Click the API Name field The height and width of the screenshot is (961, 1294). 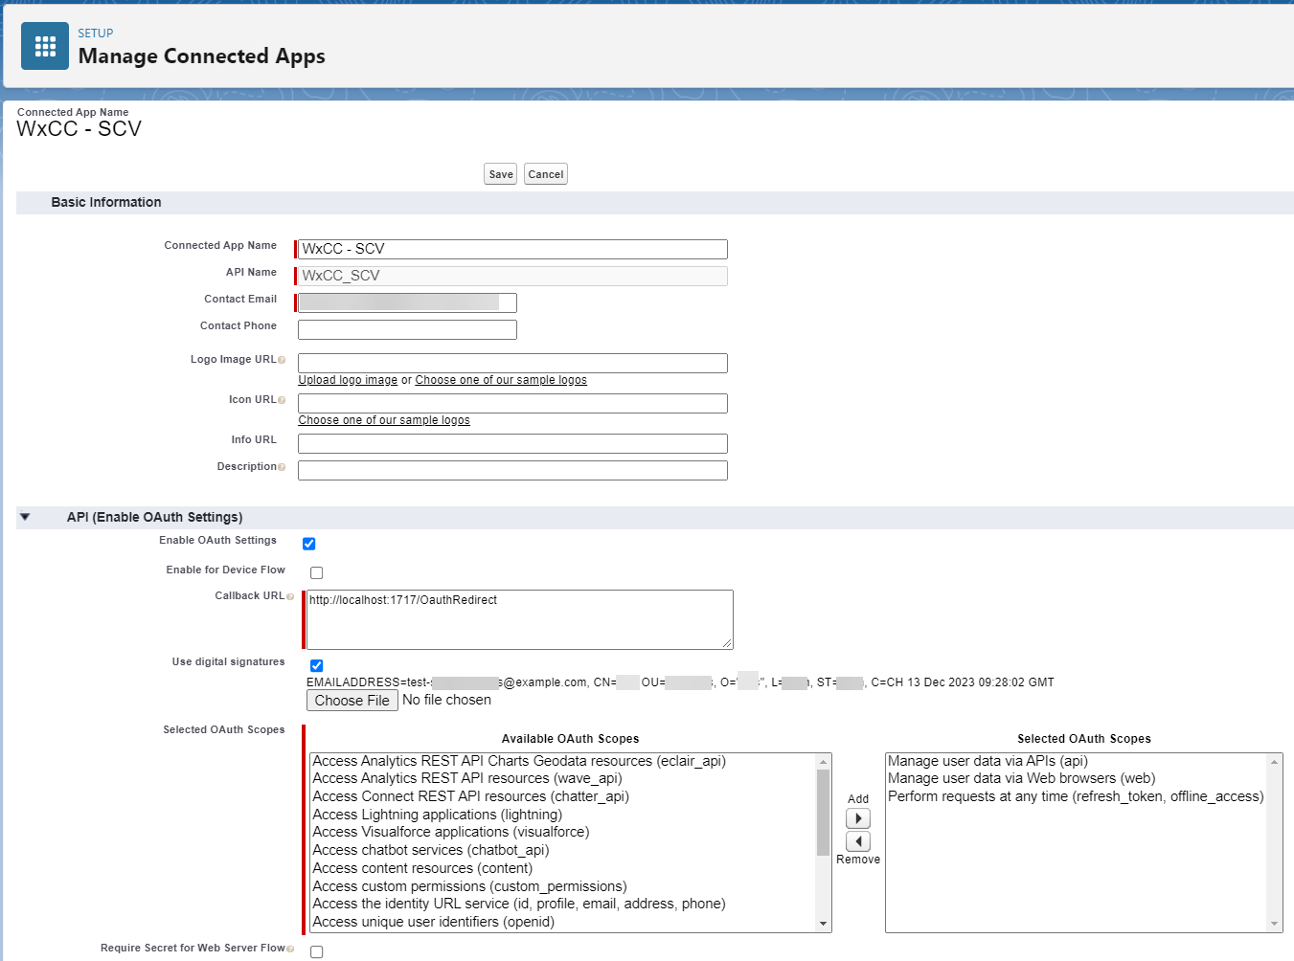tap(512, 276)
